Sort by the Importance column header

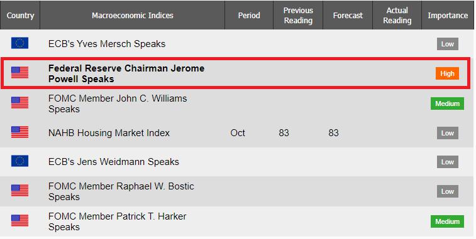pyautogui.click(x=448, y=15)
